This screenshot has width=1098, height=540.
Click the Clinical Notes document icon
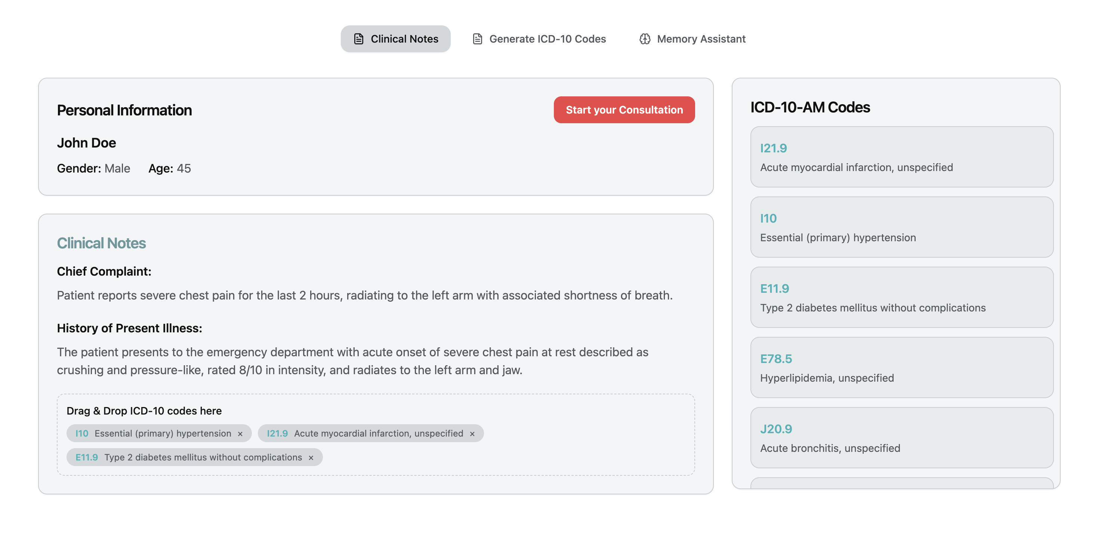(358, 39)
